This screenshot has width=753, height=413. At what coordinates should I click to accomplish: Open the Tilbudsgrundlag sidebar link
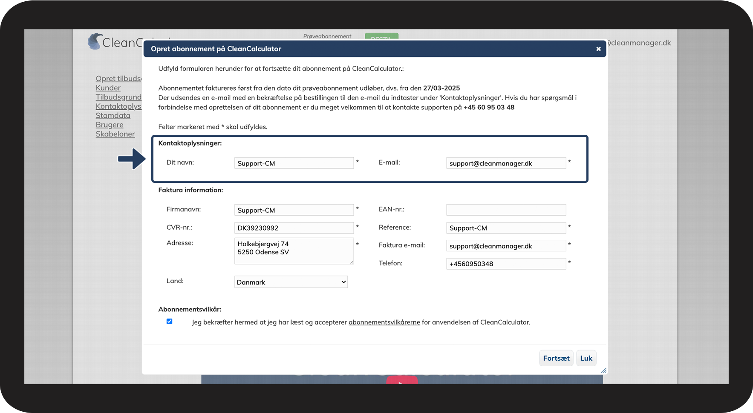(x=118, y=97)
